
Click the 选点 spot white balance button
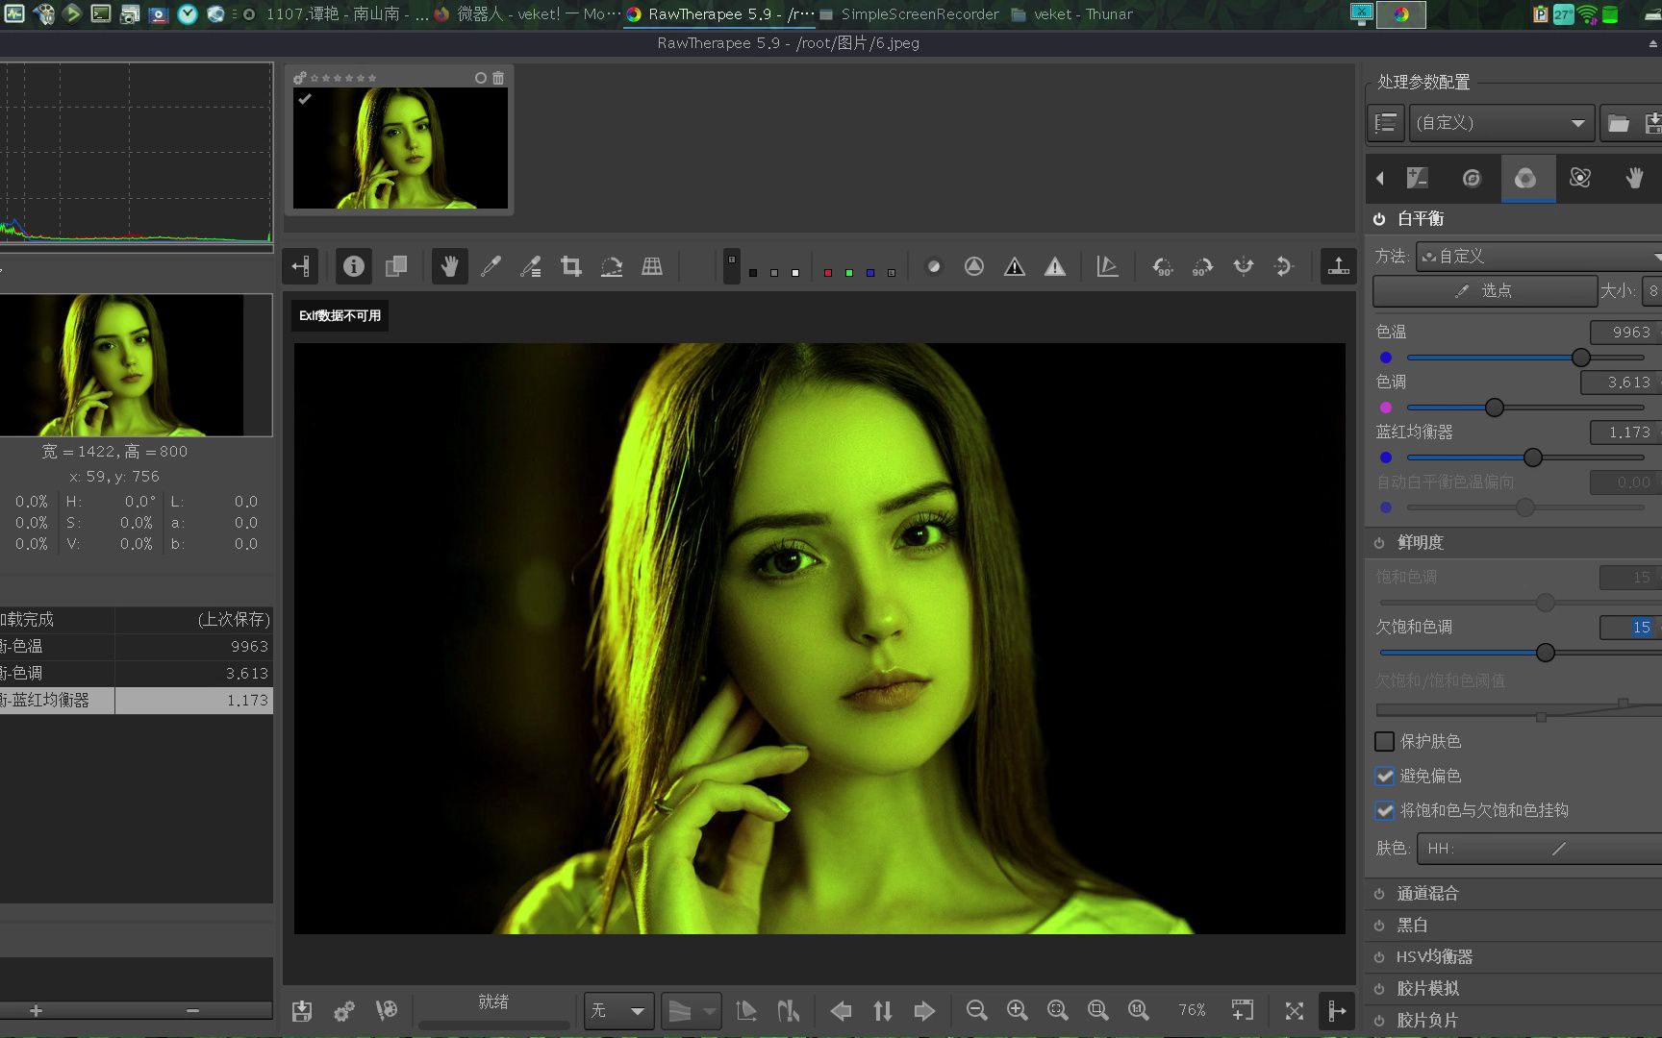1484,290
